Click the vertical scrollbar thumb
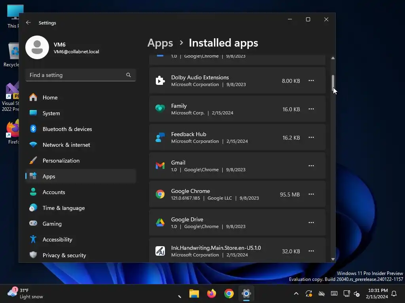The image size is (405, 303). 333,83
